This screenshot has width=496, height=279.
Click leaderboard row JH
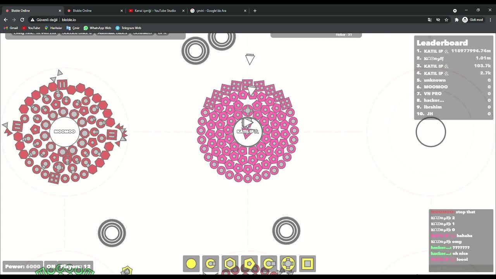coord(454,114)
